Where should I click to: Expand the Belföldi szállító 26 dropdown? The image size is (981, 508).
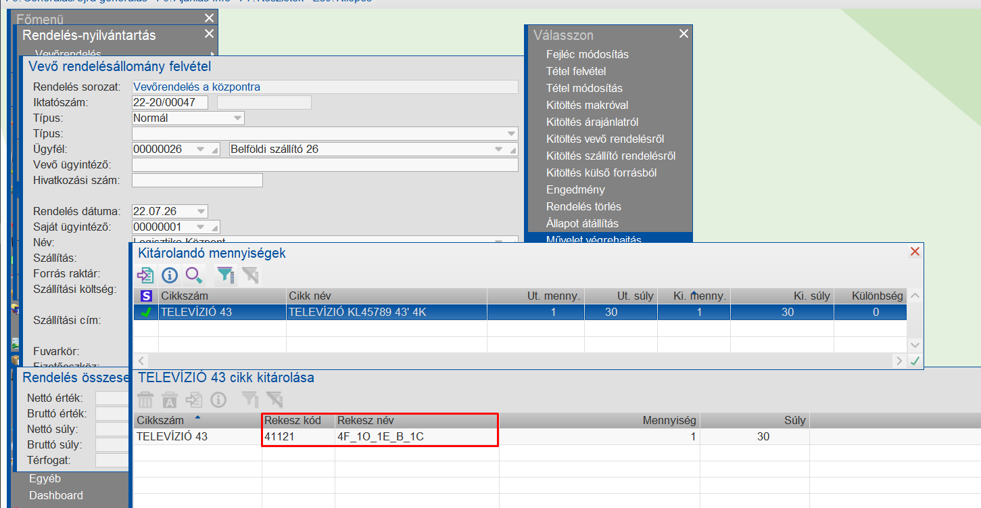pyautogui.click(x=498, y=149)
